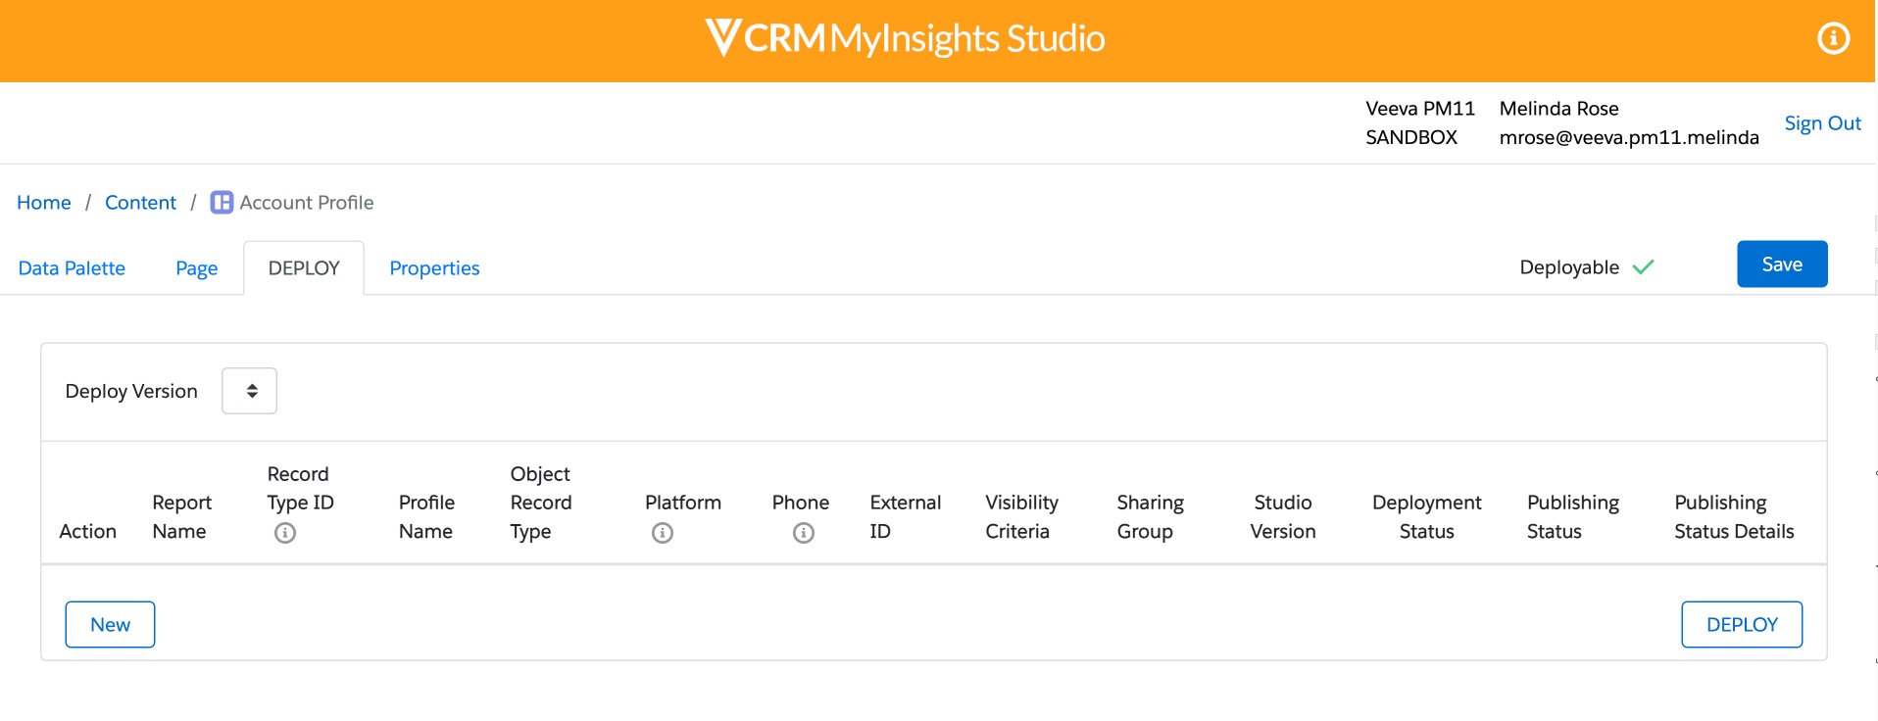Click the green Deployable checkmark
Screen dimensions: 1878x721
tap(1644, 267)
